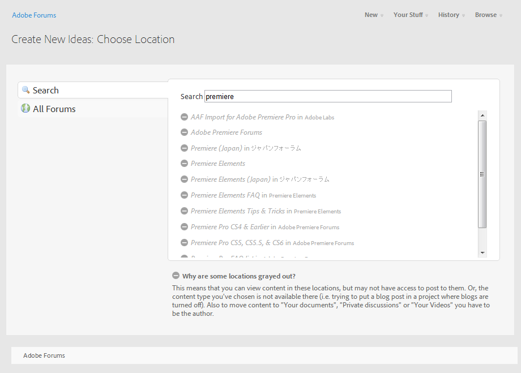This screenshot has height=373, width=521.
Task: Click the minus icon beside Premiere Pro CS4 & Earlier
Action: click(184, 227)
